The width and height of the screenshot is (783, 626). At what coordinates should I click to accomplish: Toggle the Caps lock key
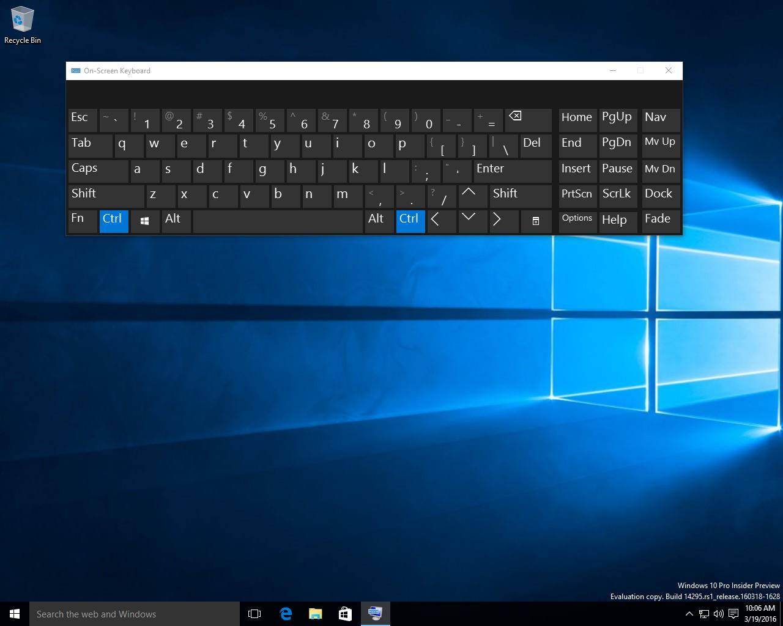click(98, 171)
